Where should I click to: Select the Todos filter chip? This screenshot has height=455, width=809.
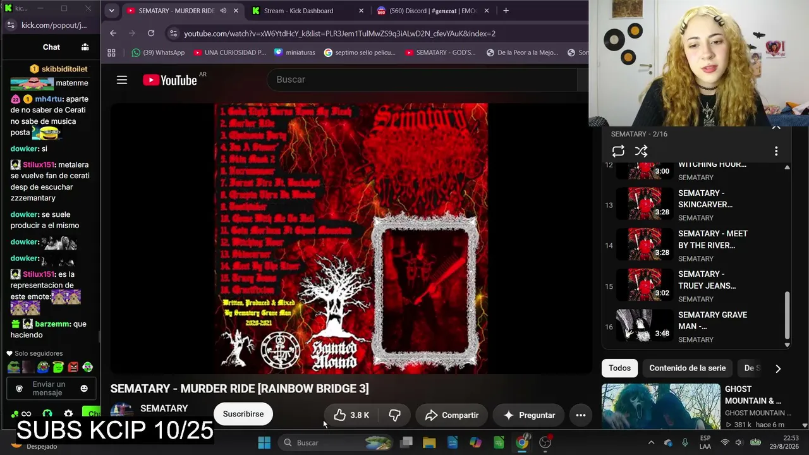619,368
